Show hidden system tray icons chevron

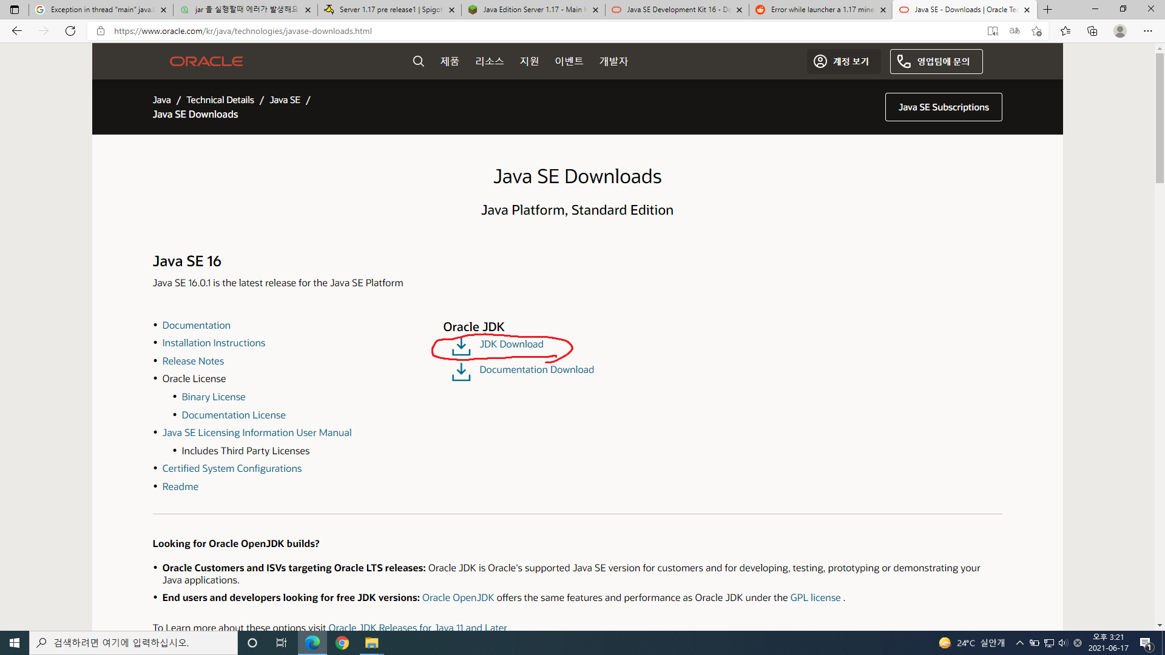click(x=1020, y=643)
